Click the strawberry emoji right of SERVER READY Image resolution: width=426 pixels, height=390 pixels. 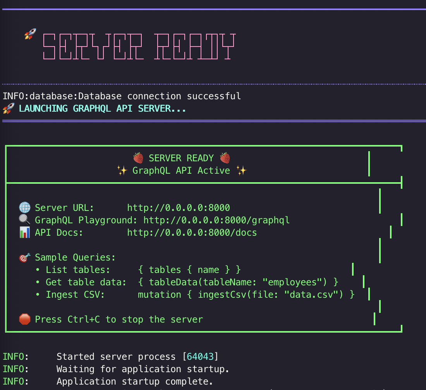[225, 158]
